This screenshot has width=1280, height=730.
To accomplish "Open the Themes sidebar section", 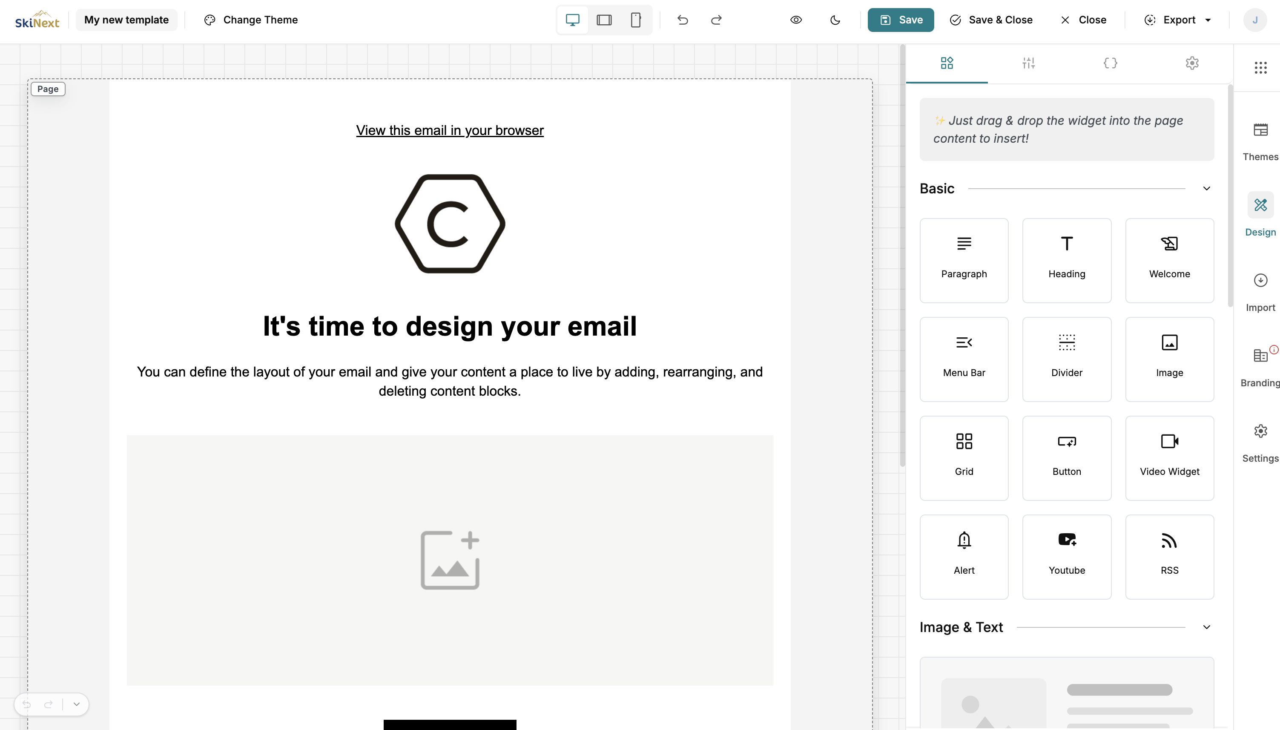I will coord(1260,141).
